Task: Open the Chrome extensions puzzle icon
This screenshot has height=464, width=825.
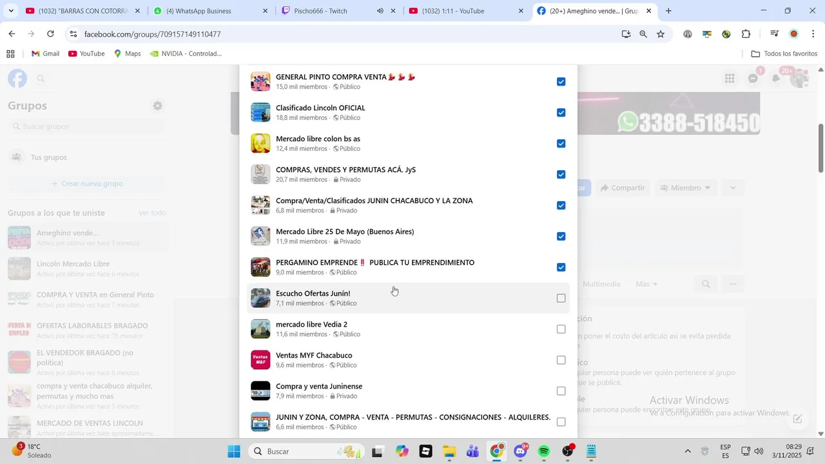Action: [746, 34]
